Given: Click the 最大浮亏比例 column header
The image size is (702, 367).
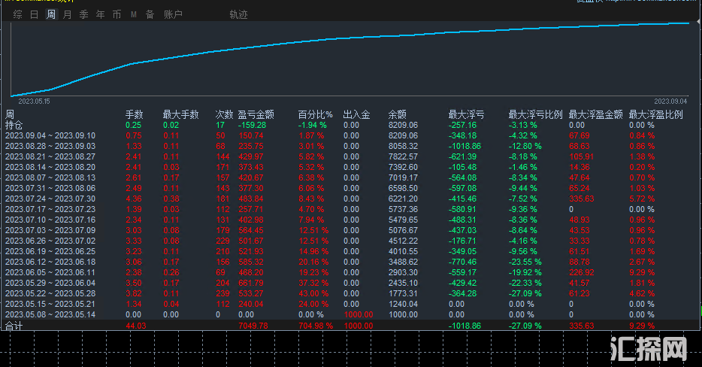Looking at the screenshot, I should [535, 115].
